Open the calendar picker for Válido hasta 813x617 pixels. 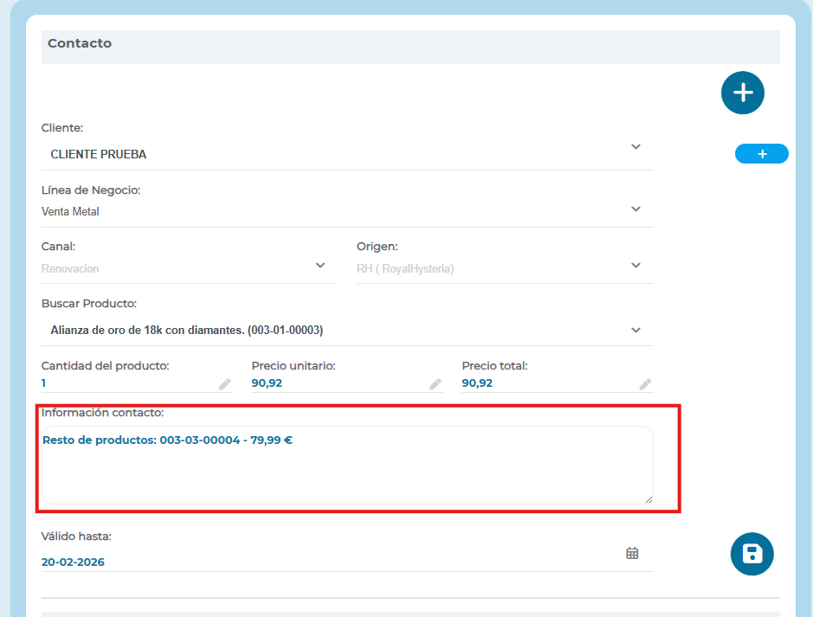tap(632, 553)
